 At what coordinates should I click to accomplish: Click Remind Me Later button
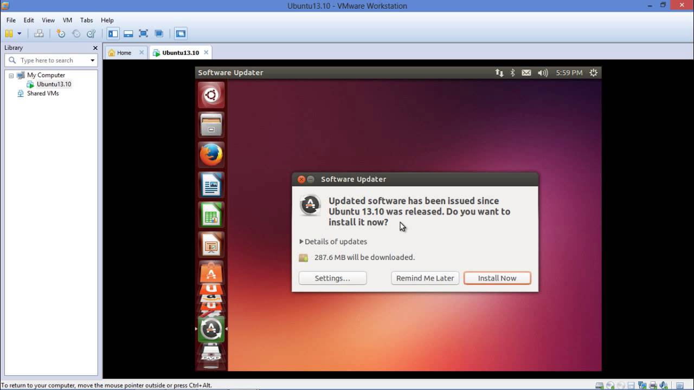425,278
